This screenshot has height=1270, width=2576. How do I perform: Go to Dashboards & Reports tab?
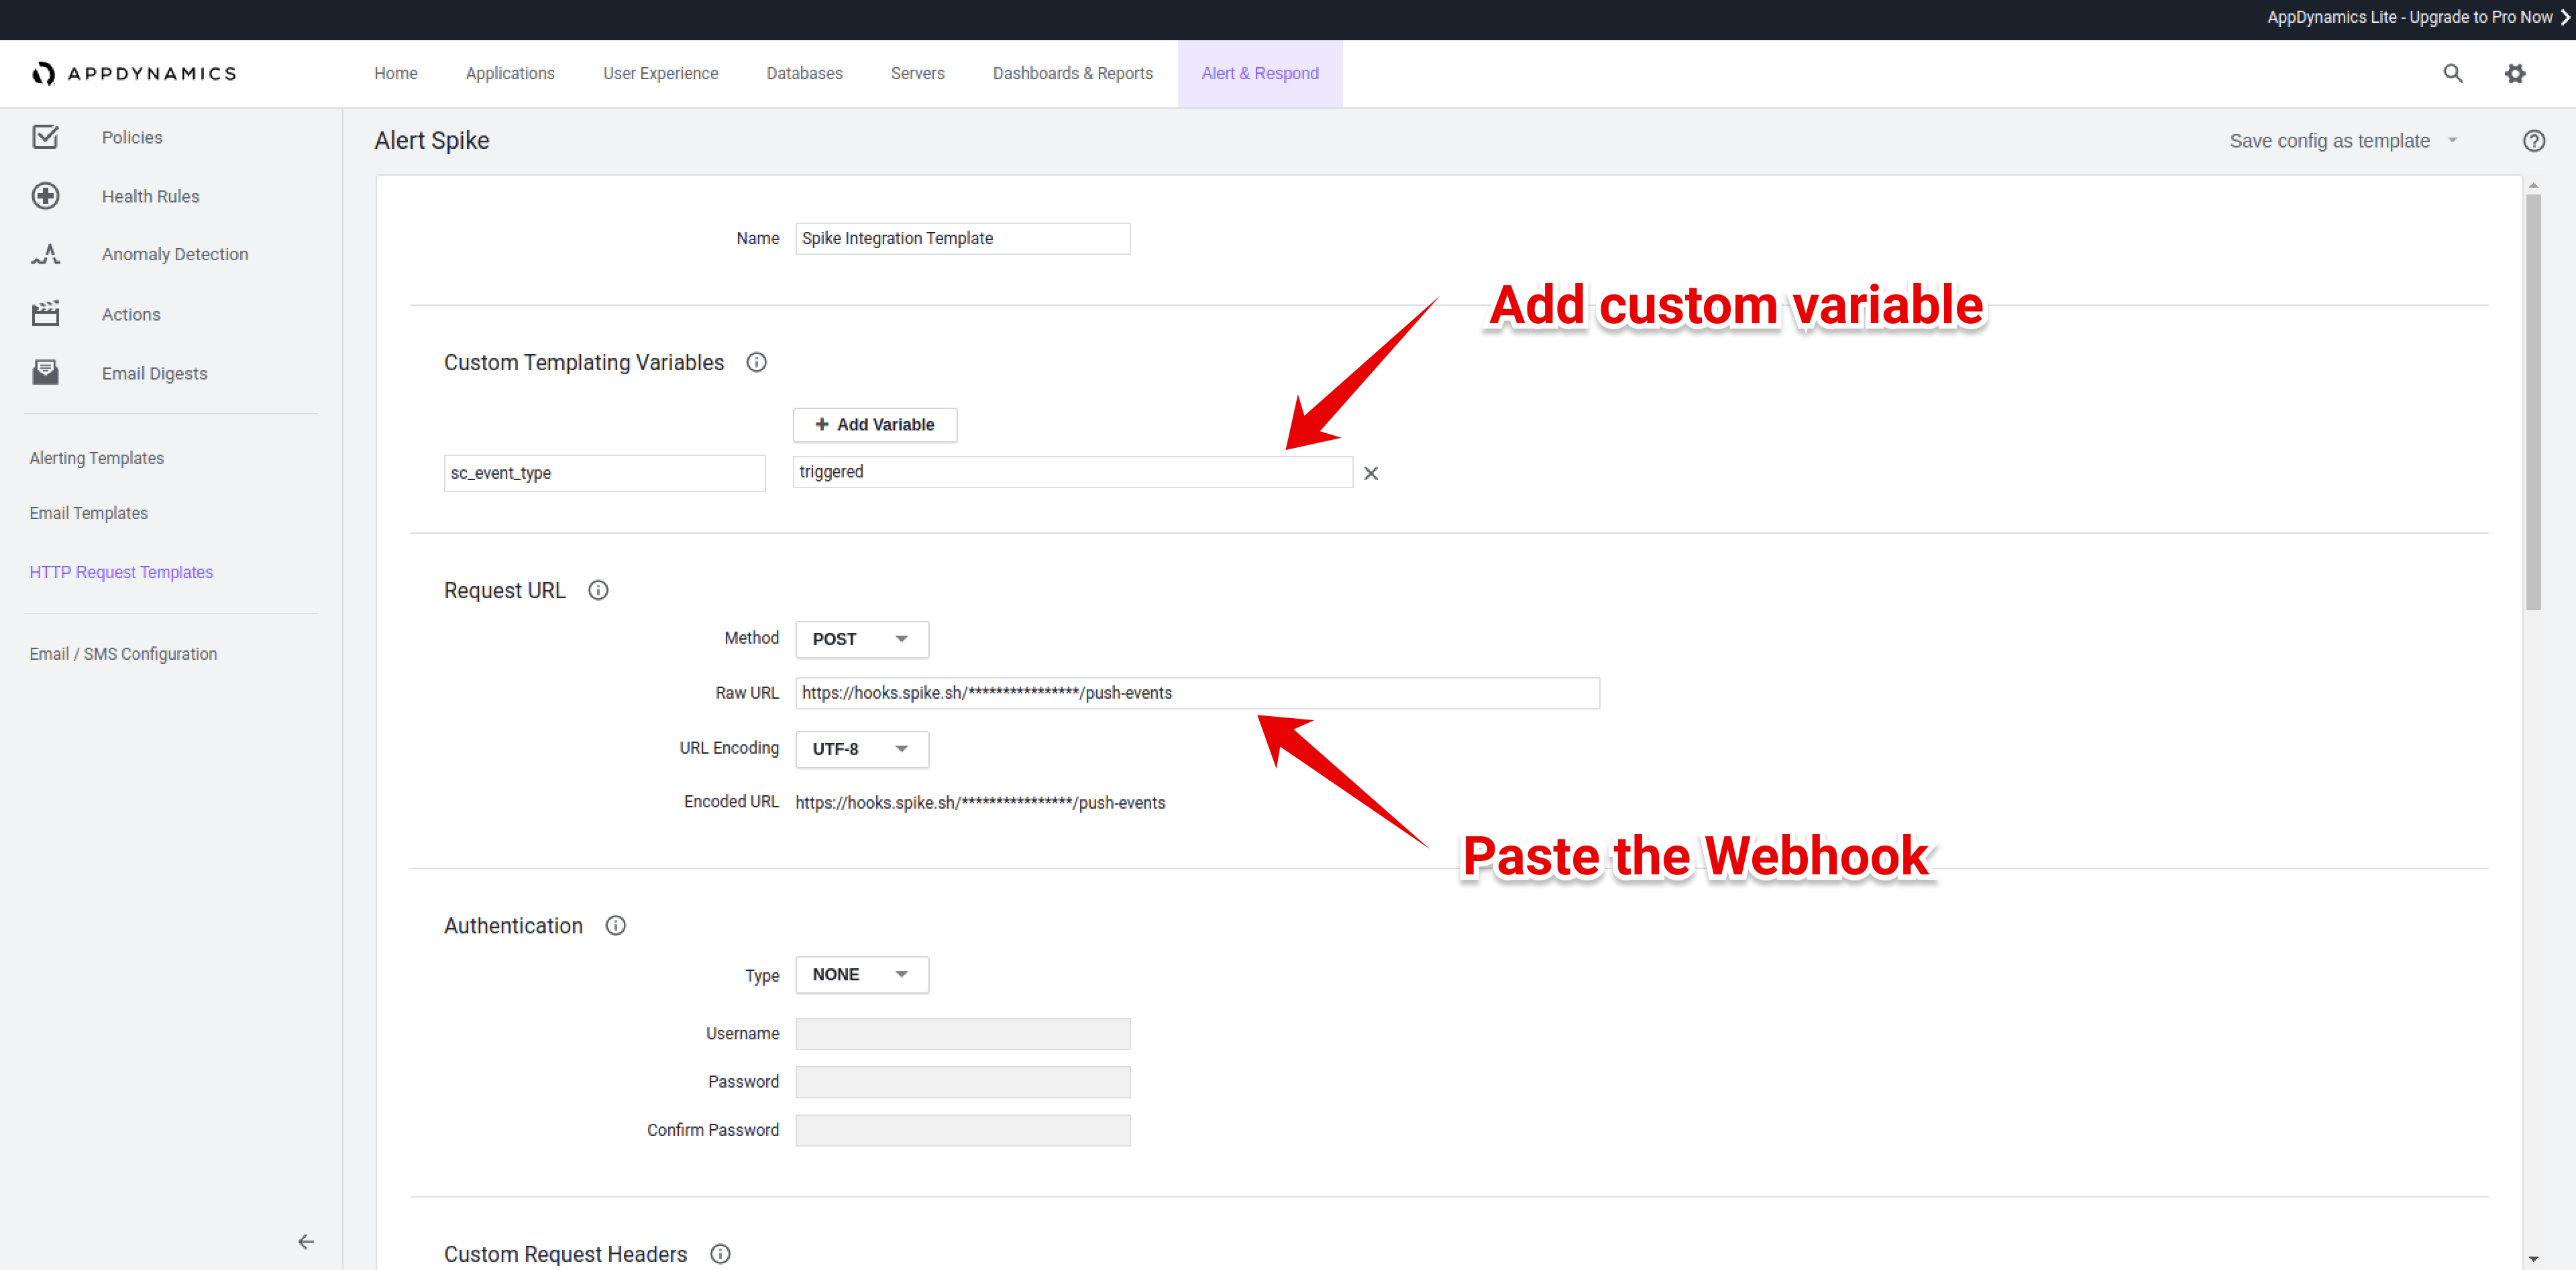click(x=1073, y=74)
